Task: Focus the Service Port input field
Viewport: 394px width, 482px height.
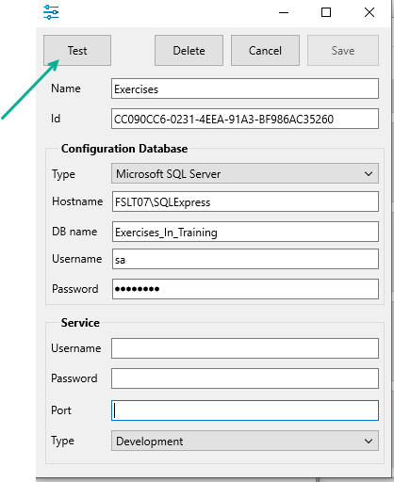Action: pos(245,410)
